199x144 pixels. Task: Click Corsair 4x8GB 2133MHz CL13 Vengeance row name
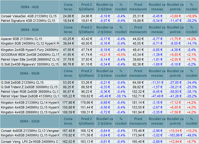[30, 131]
